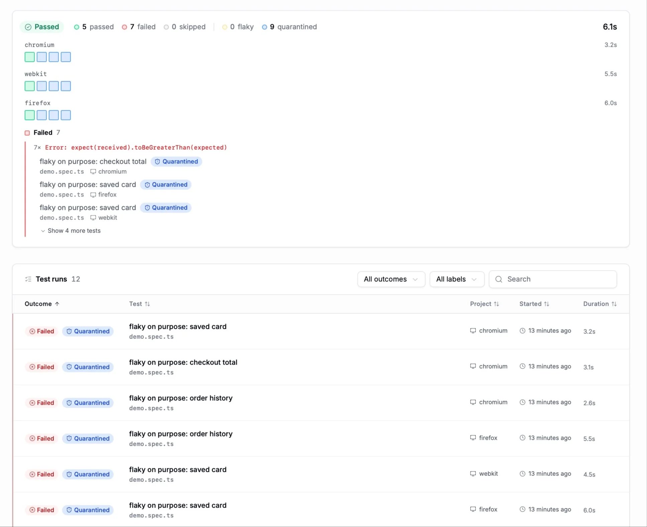Image resolution: width=647 pixels, height=527 pixels.
Task: Open the All outcomes dropdown
Action: pyautogui.click(x=391, y=279)
